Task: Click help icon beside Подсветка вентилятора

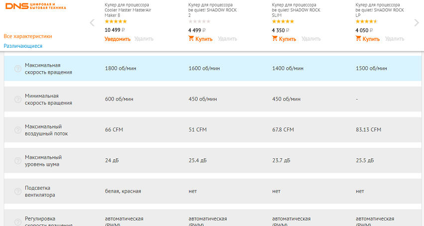Action: 18,191
